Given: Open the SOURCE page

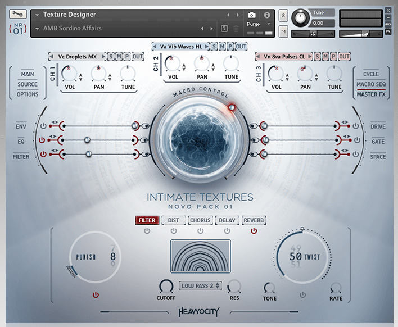Looking at the screenshot, I should 28,84.
